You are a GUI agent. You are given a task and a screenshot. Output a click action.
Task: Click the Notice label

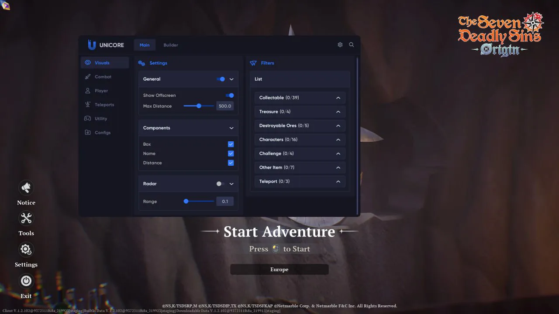(x=26, y=203)
